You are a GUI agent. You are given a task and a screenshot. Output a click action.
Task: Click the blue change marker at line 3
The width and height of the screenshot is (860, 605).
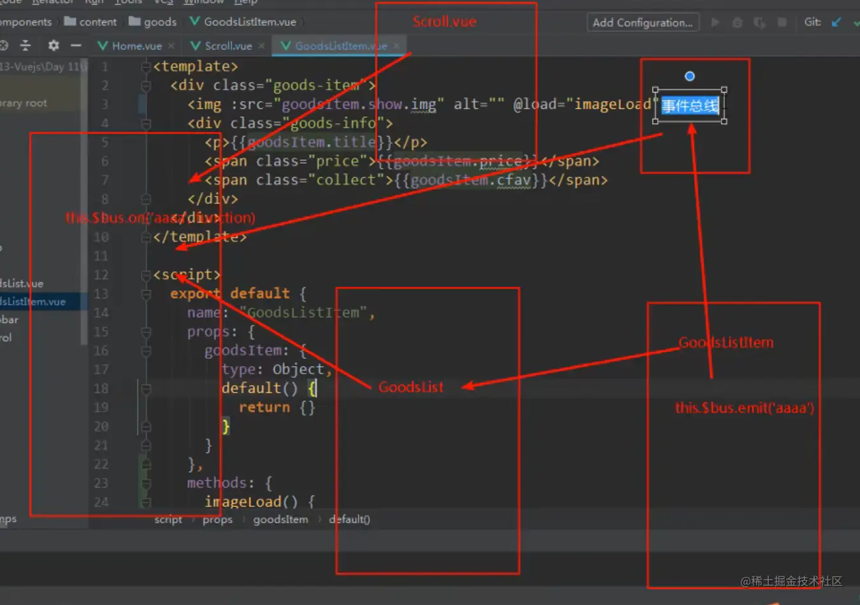pyautogui.click(x=143, y=104)
